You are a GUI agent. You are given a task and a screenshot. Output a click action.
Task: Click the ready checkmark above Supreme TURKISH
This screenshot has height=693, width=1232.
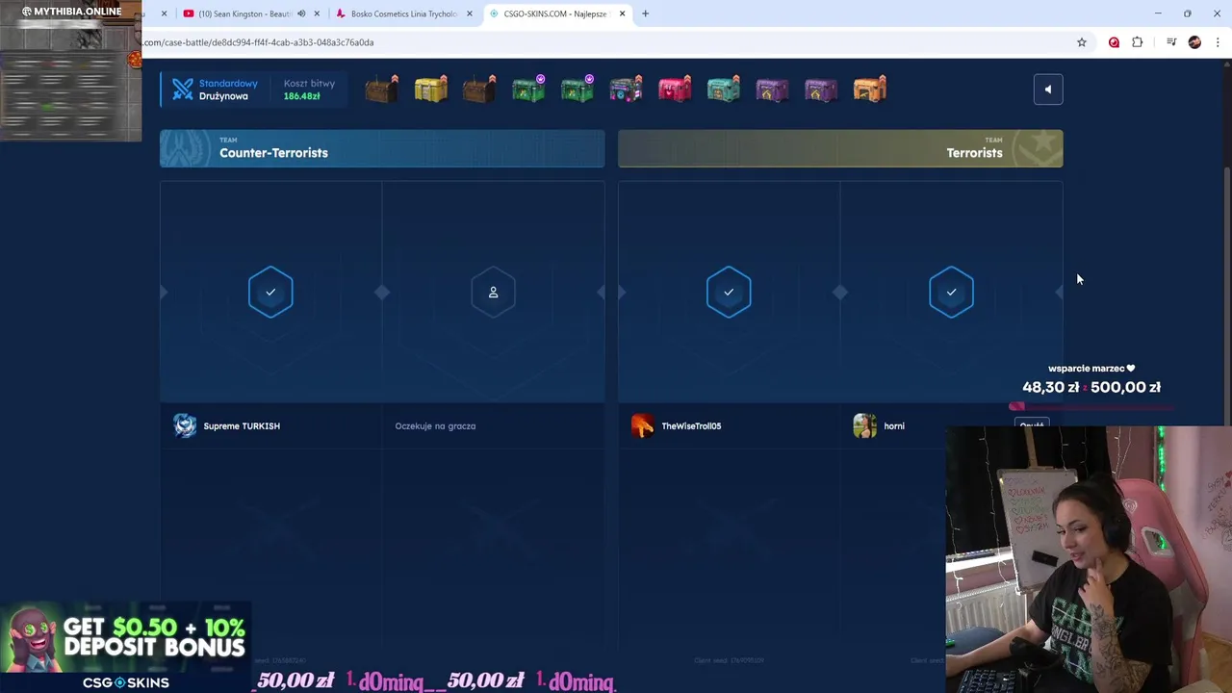tap(270, 292)
